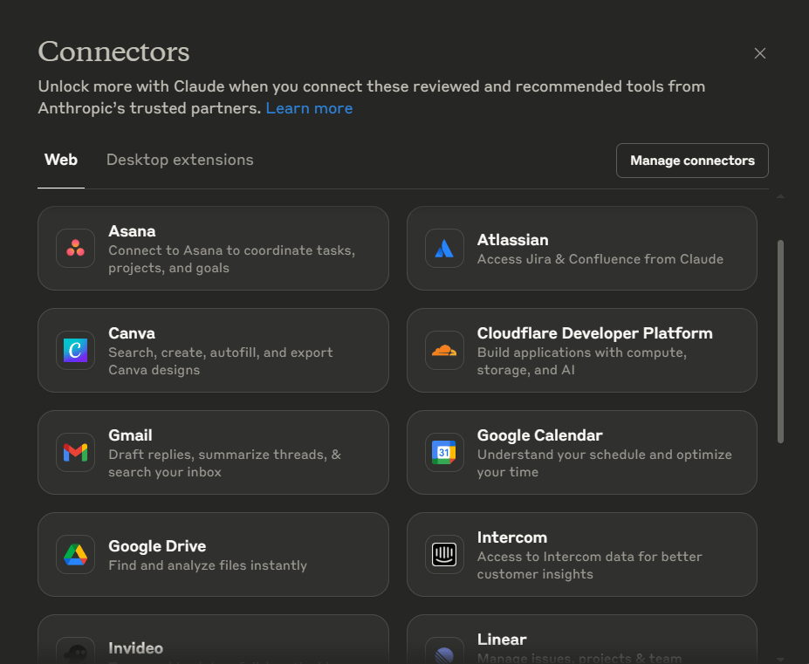Viewport: 809px width, 664px height.
Task: Click the Atlassian blue triangle logo
Action: point(444,248)
